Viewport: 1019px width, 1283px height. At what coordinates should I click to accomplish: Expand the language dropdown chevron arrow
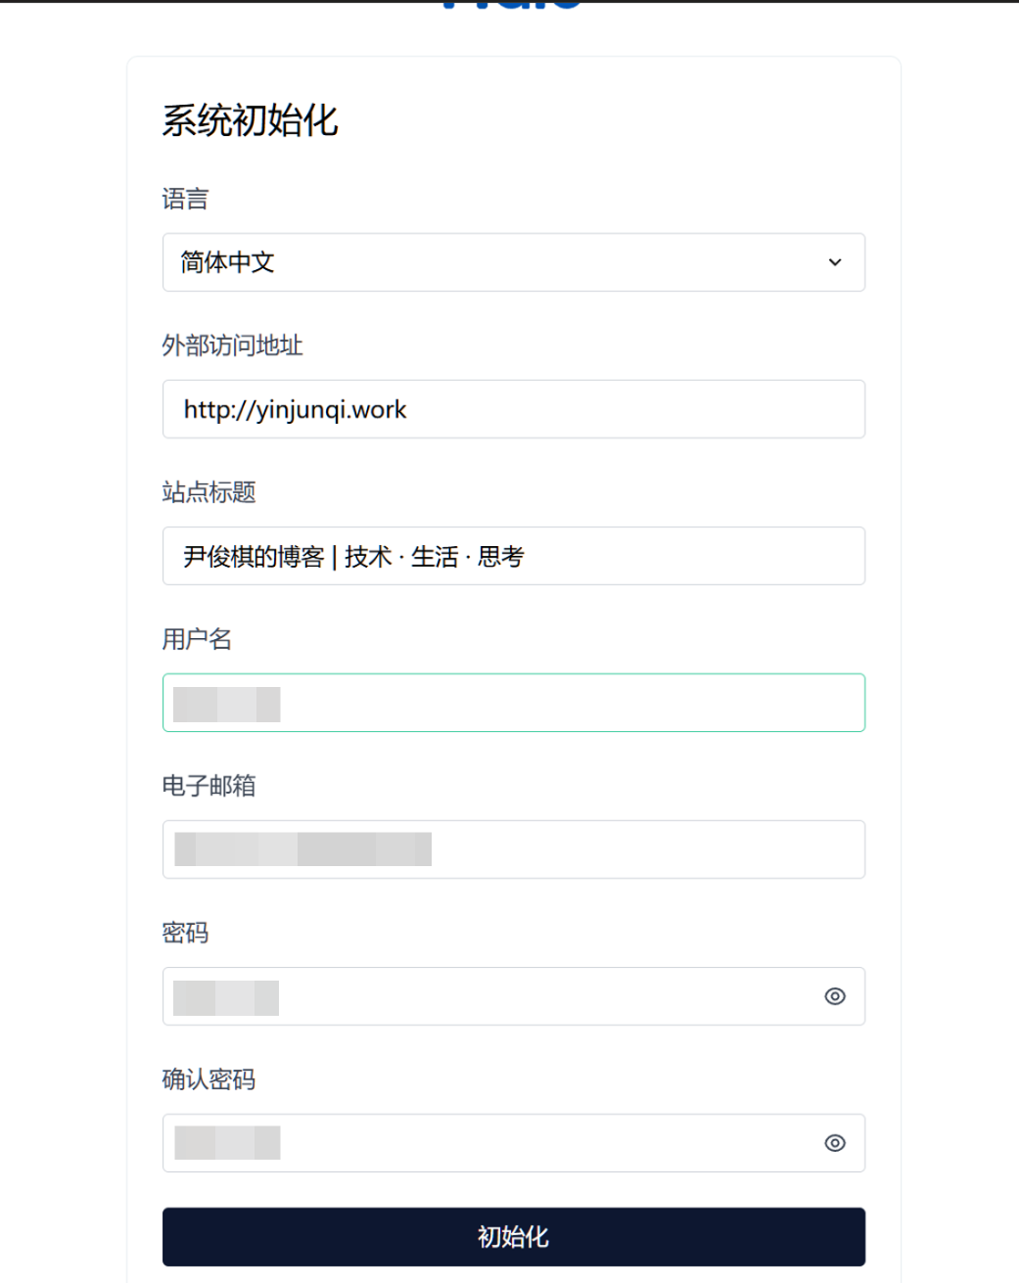[835, 262]
